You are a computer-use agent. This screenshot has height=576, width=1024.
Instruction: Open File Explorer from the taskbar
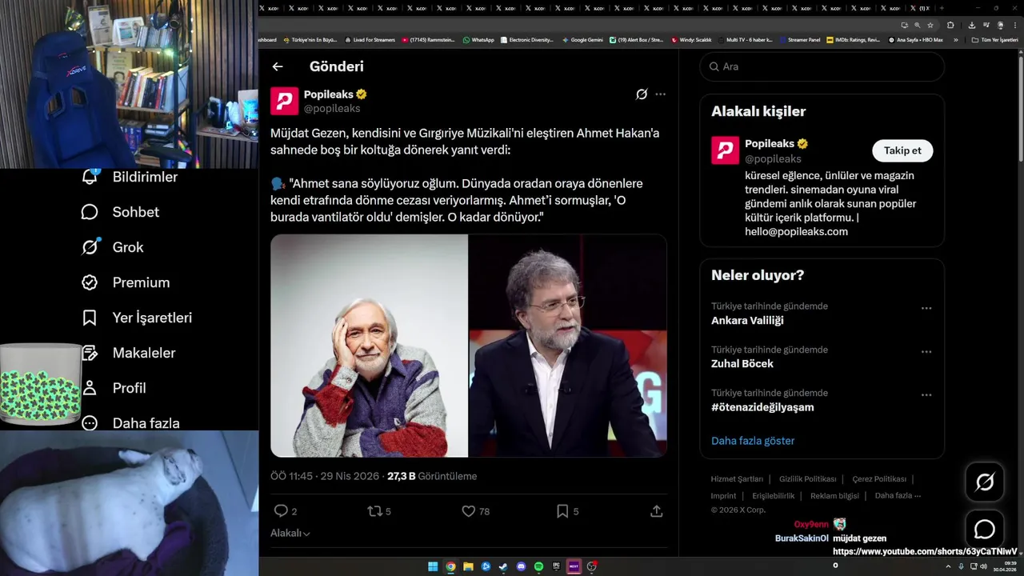[x=468, y=566]
